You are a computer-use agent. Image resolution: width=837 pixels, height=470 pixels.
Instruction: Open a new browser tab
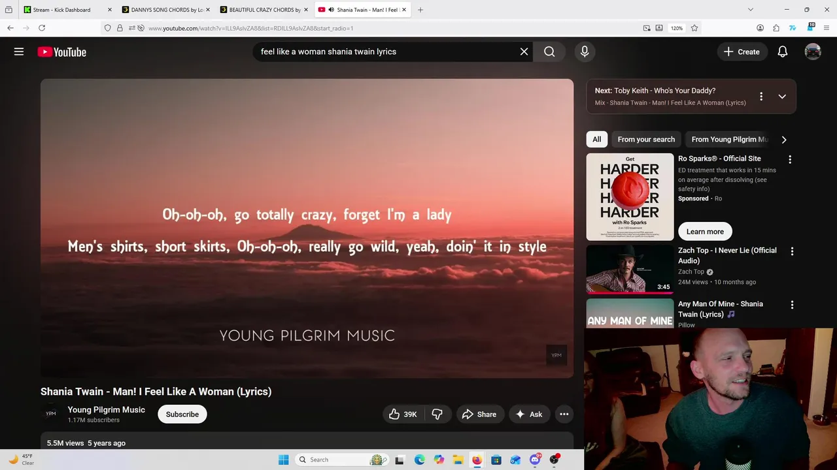coord(420,10)
